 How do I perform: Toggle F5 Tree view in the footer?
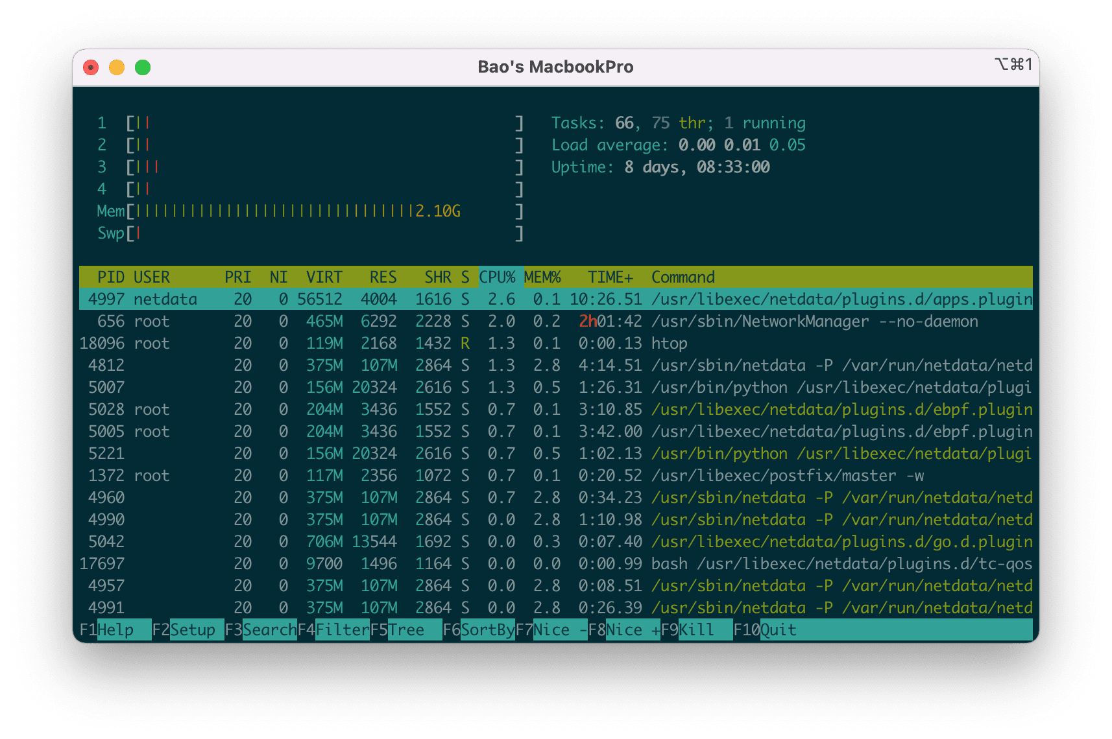[406, 630]
